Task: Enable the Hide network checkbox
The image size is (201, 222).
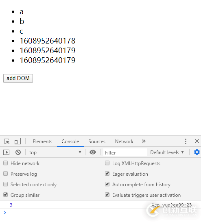Action: tap(6, 163)
